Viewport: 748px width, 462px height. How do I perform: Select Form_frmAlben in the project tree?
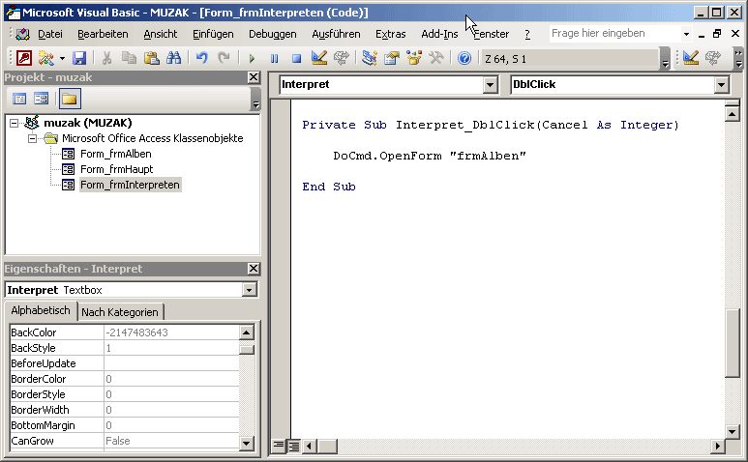pos(116,154)
